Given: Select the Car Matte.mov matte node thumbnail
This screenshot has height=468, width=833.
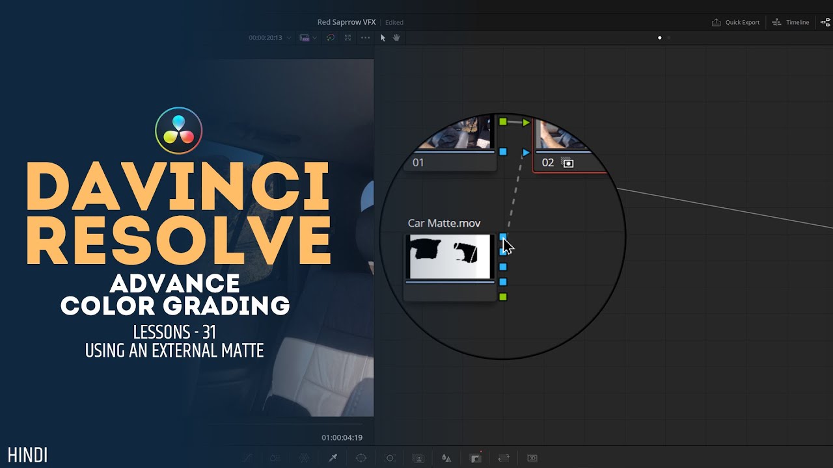Looking at the screenshot, I should tap(449, 257).
